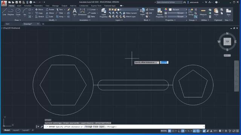Open the View ribbon tab

(x=47, y=6)
